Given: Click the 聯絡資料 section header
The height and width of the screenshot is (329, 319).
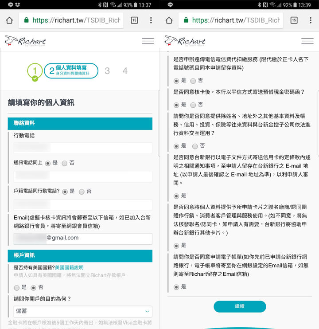Looking at the screenshot, I should click(x=80, y=124).
